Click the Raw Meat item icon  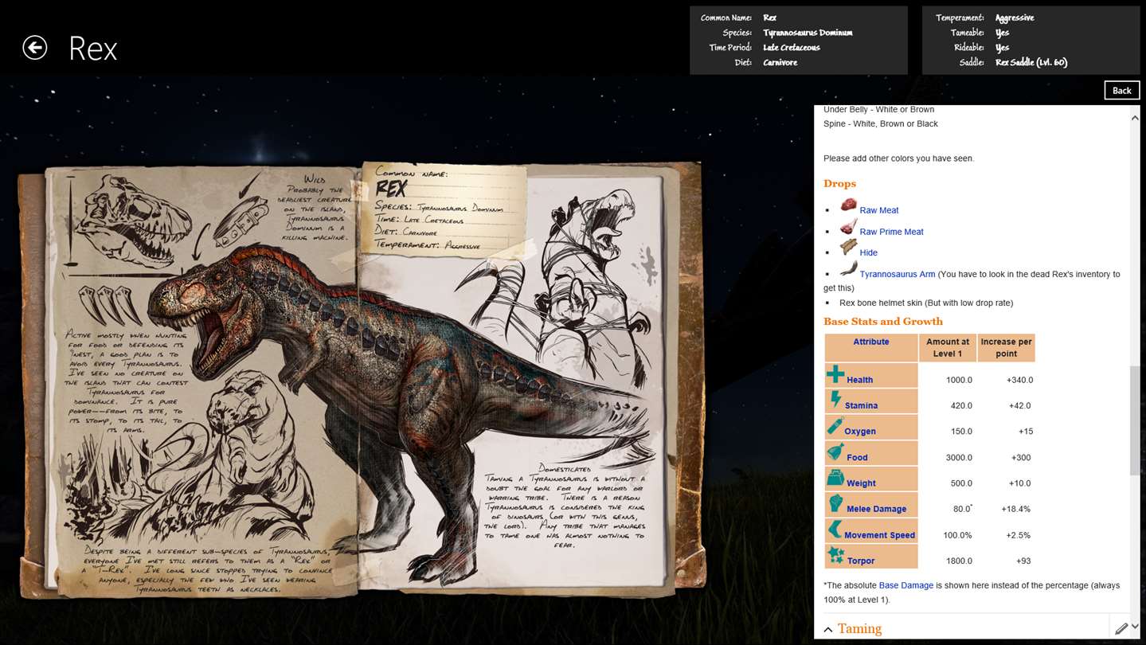coord(848,205)
